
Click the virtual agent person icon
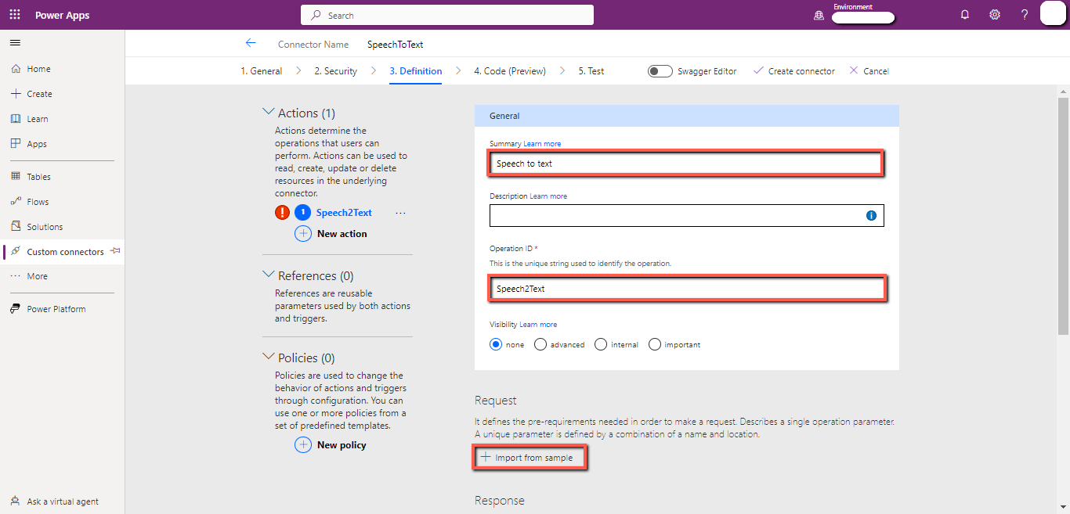(x=16, y=501)
